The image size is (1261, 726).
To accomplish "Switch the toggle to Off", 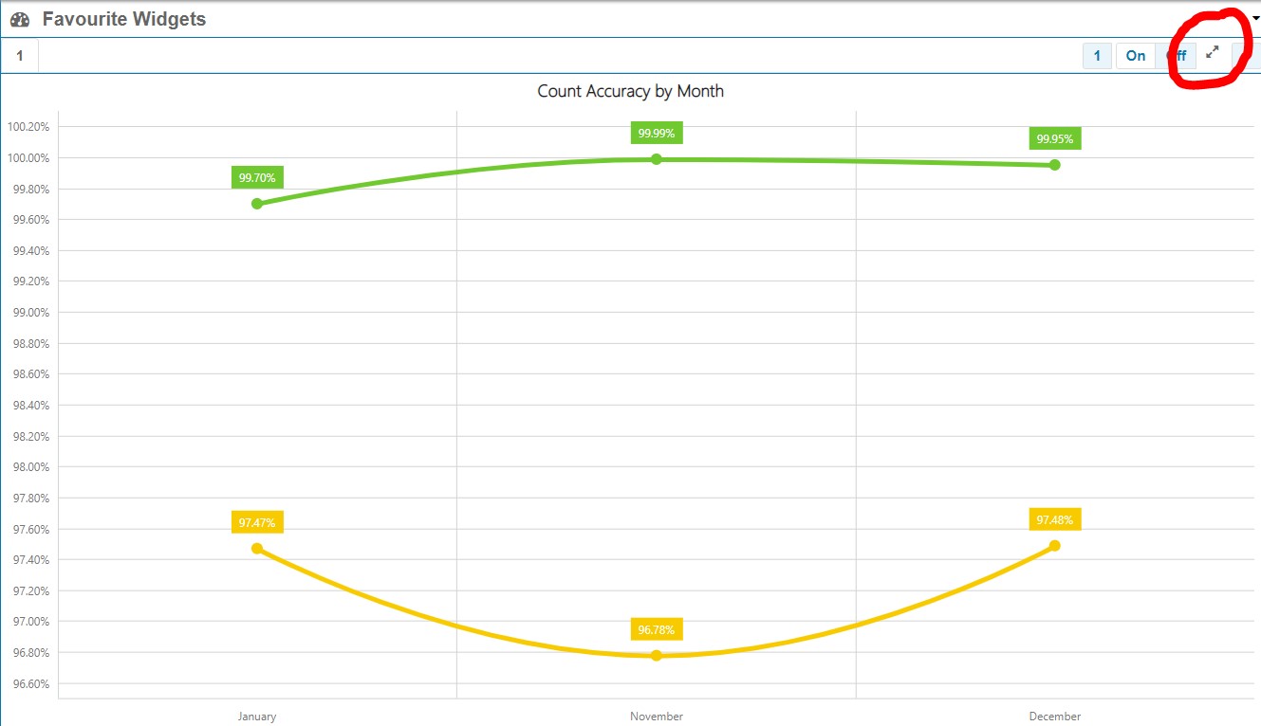I will pos(1177,56).
